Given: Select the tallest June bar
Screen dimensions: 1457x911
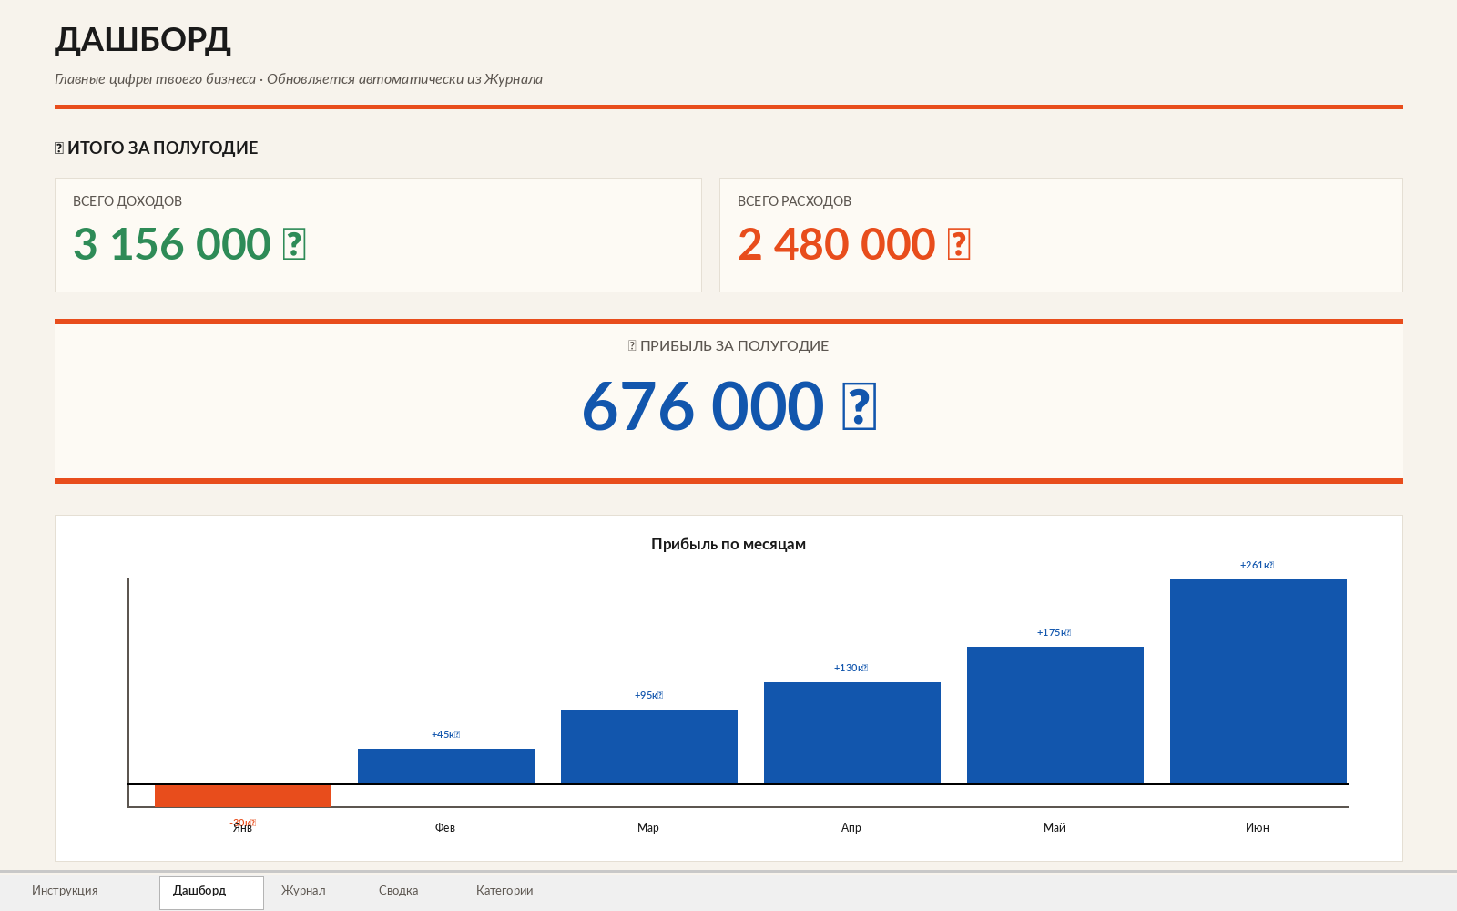Looking at the screenshot, I should pos(1258,681).
